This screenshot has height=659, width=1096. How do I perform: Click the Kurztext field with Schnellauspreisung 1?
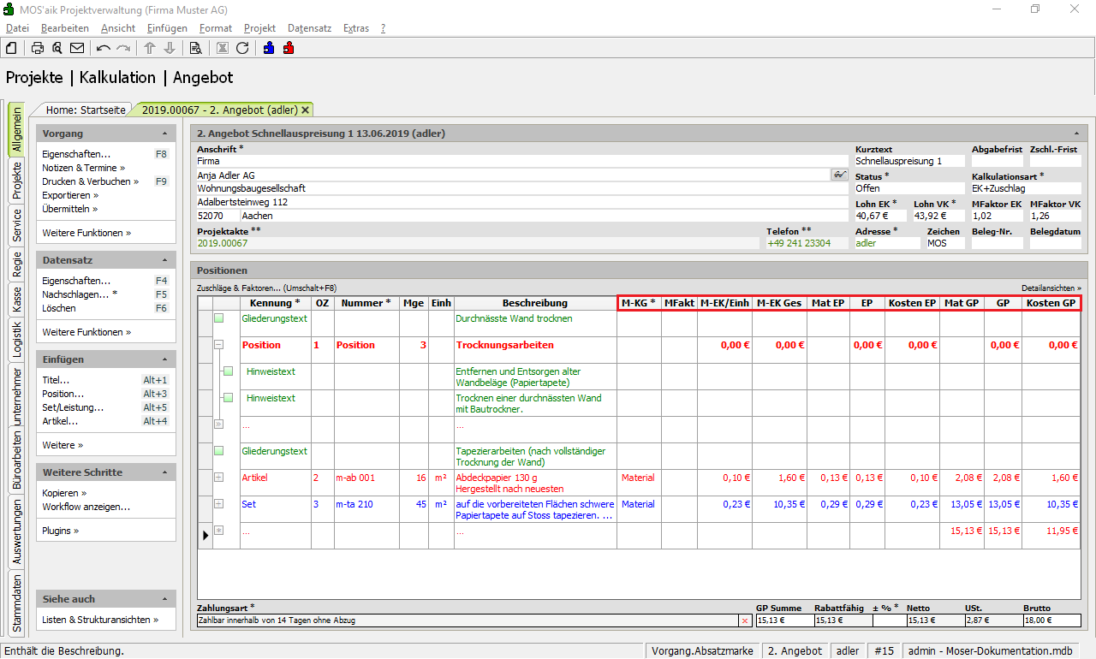click(x=908, y=161)
